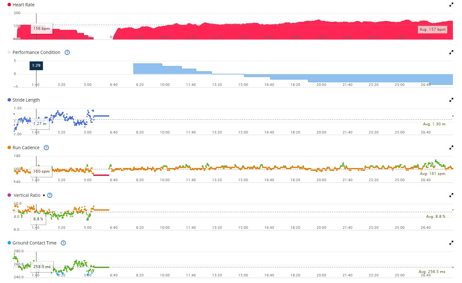The height and width of the screenshot is (283, 462).
Task: Open the Vertical Ratio metric dropdown arrow
Action: point(44,196)
